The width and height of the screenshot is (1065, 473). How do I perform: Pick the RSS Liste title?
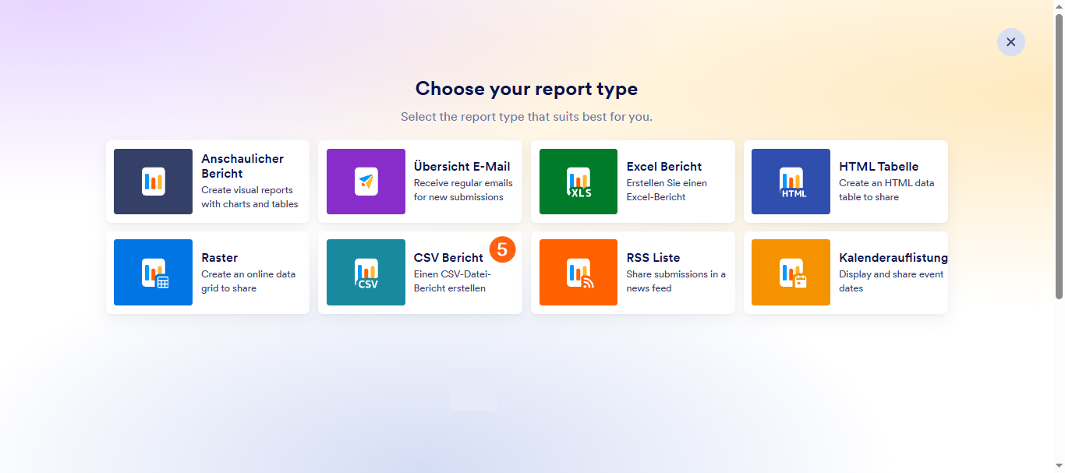point(653,258)
